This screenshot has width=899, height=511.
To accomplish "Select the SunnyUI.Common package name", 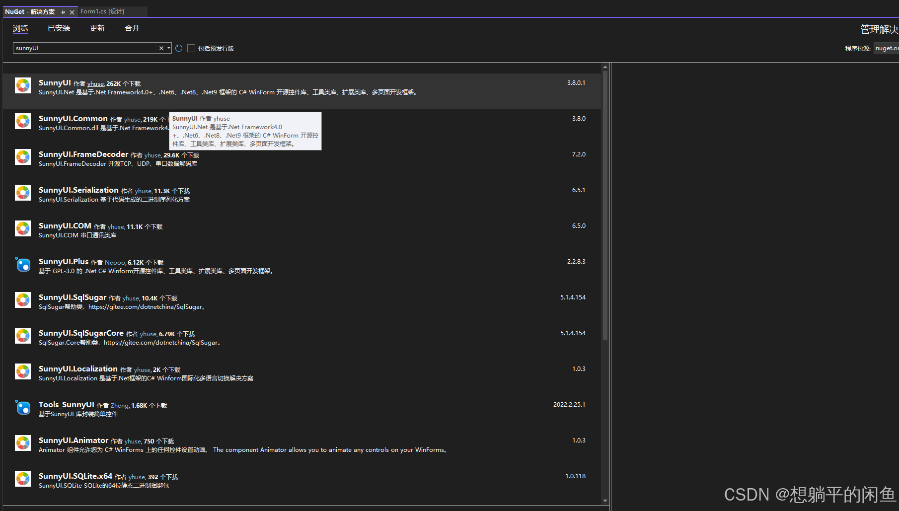I will coord(73,119).
